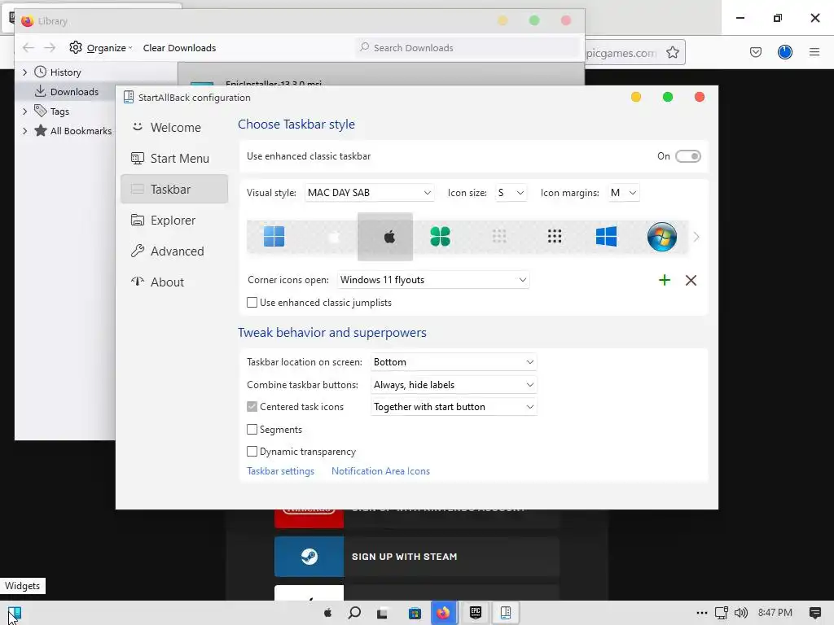Screen dimensions: 834x625
Task: Remove custom start icon with the X button
Action: point(691,280)
